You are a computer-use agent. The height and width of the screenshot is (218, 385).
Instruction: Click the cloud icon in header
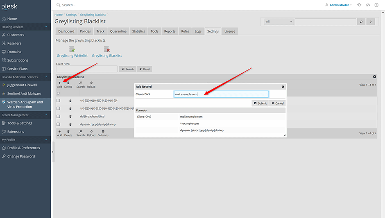click(368, 5)
